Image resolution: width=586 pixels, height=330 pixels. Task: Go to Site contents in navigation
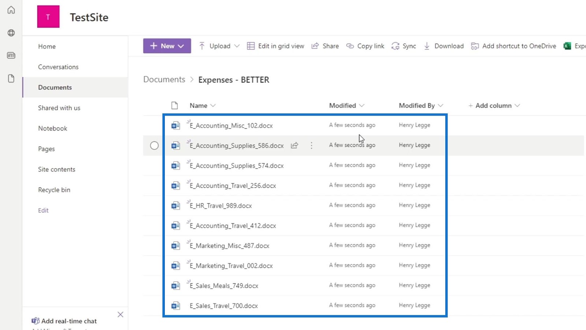coord(57,169)
